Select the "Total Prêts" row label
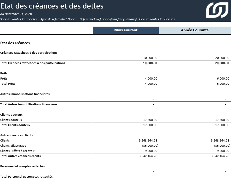231x180 pixels. (8, 84)
